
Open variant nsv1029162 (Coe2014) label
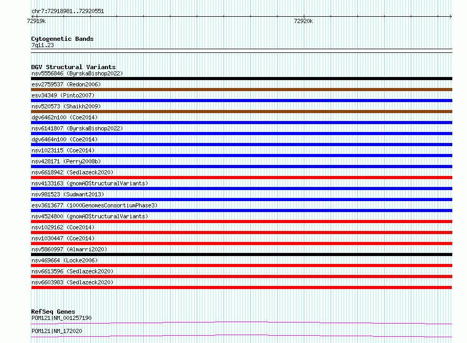[63, 227]
